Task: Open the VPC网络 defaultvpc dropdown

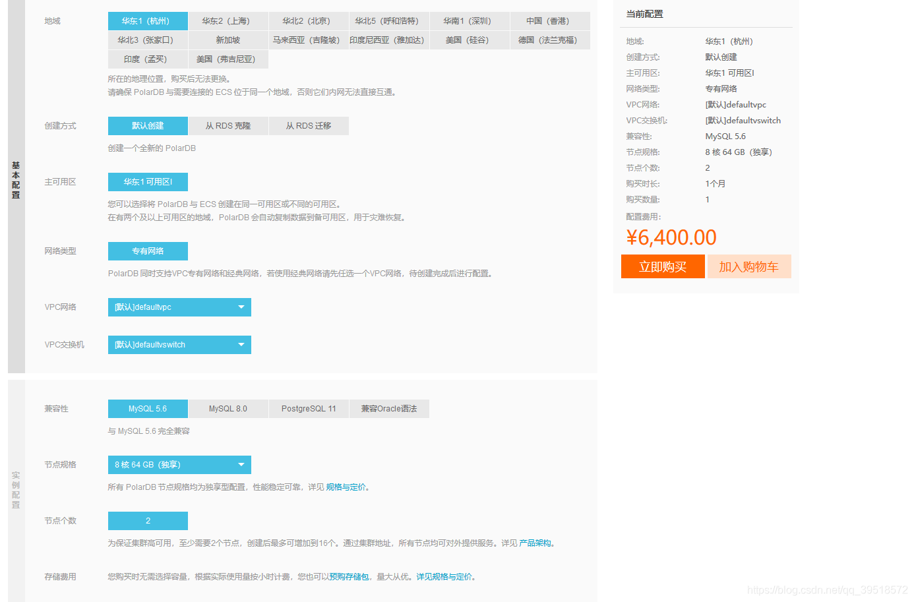Action: 179,307
